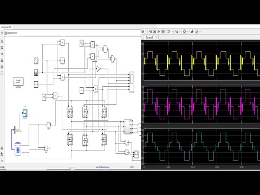Viewport: 260px width, 195px height.
Task: Expand the zoom tool dropdown arrow
Action: (180, 31)
